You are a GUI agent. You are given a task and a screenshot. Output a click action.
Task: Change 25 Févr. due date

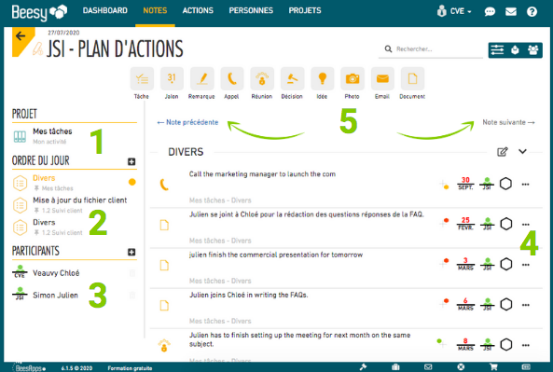point(465,224)
